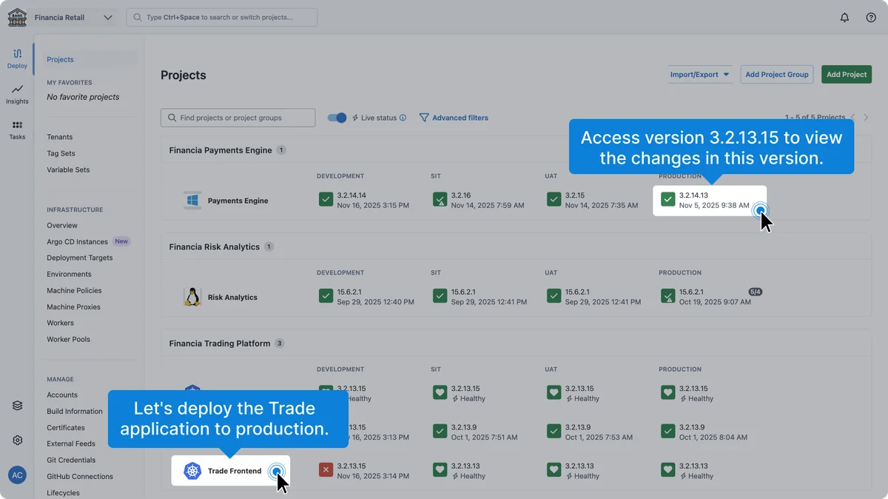This screenshot has height=499, width=888.
Task: Click the Add Project button
Action: [847, 74]
